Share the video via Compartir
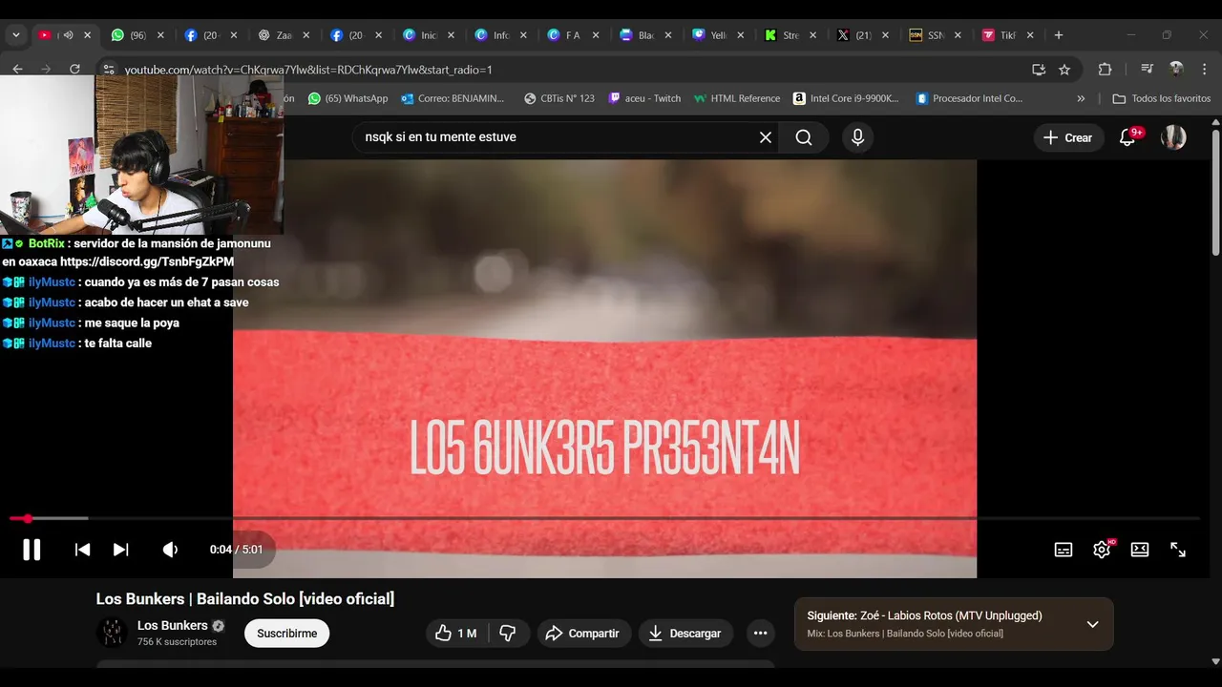The image size is (1222, 687). coord(582,634)
